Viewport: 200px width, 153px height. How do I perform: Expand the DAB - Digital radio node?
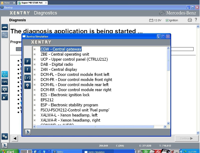(35, 65)
